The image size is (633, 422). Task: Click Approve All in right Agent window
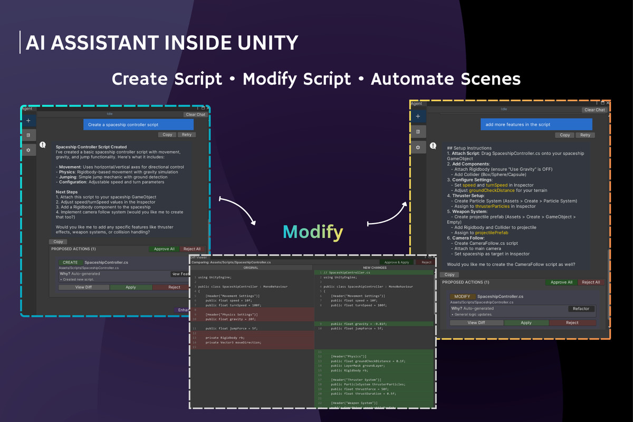point(561,282)
